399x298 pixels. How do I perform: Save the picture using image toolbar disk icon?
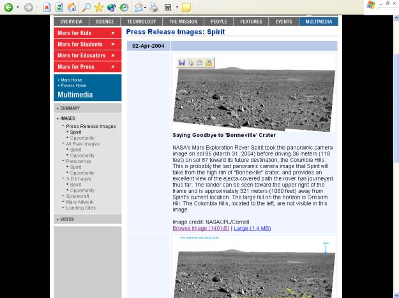[182, 62]
